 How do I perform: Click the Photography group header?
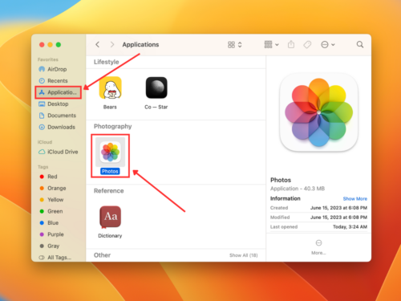pyautogui.click(x=113, y=127)
